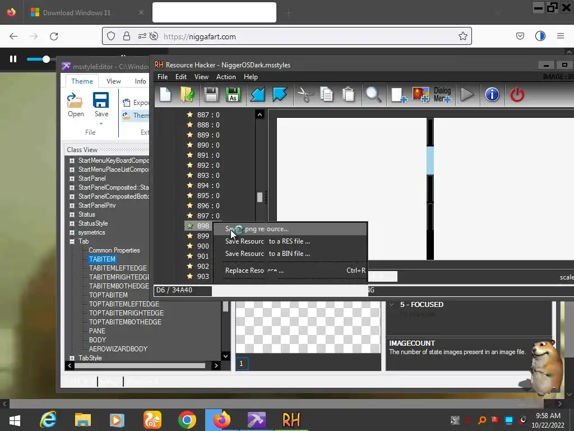Click the Save As floppy icon in Resource Hacker
This screenshot has height=431, width=574.
(x=233, y=94)
